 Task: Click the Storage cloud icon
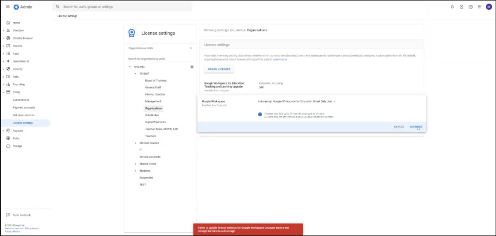tap(8, 146)
